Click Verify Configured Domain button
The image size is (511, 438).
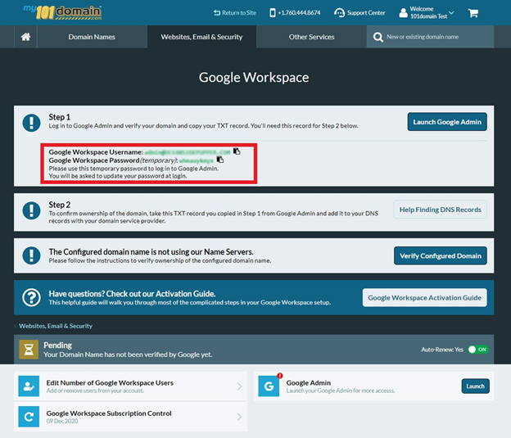440,255
